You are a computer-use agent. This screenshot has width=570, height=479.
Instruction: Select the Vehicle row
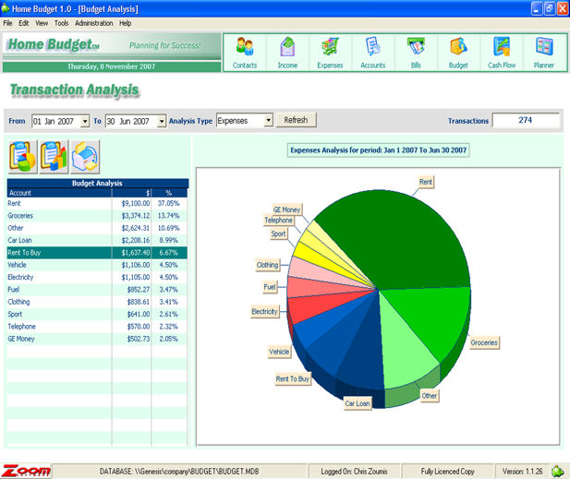pos(97,265)
